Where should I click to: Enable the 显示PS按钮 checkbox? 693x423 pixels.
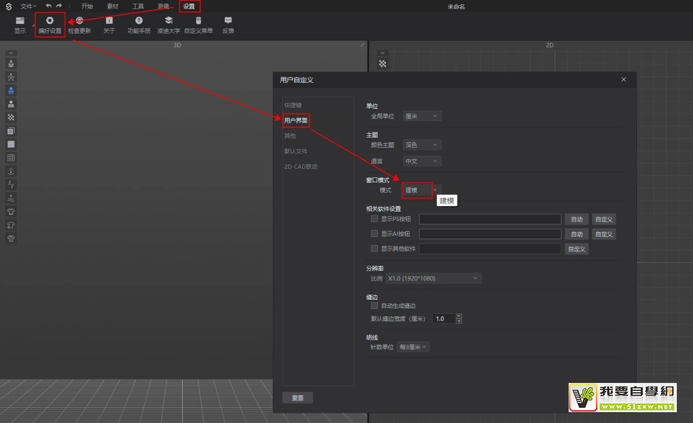[x=374, y=219]
